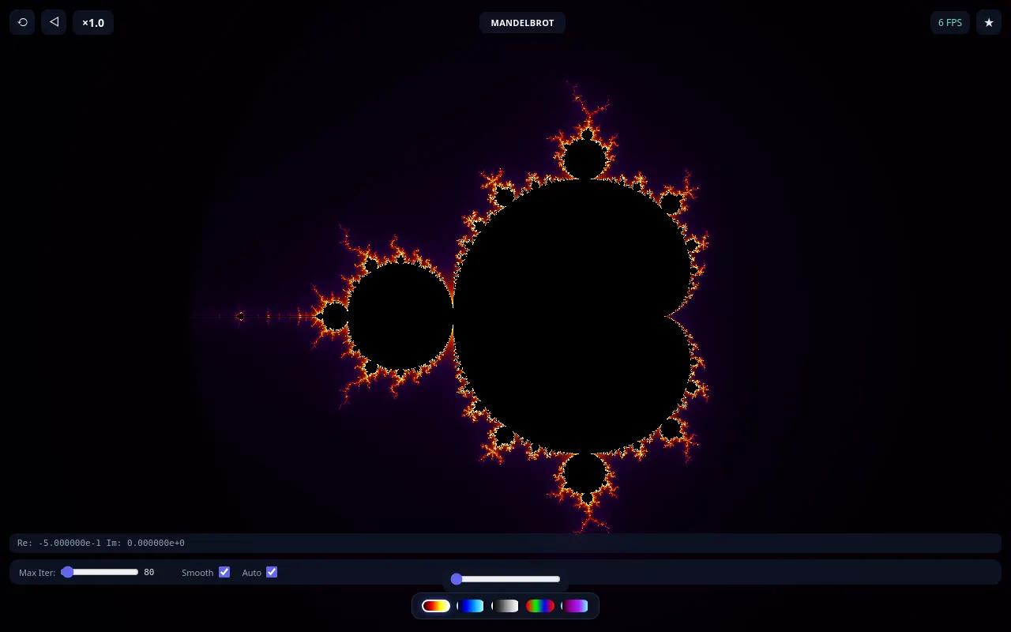Click the Smooth label

(197, 573)
